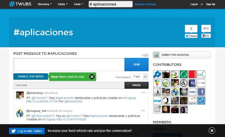Click the grey square with green badge contributor

point(157,109)
